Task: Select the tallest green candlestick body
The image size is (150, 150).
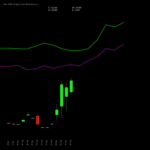Action: (61, 95)
